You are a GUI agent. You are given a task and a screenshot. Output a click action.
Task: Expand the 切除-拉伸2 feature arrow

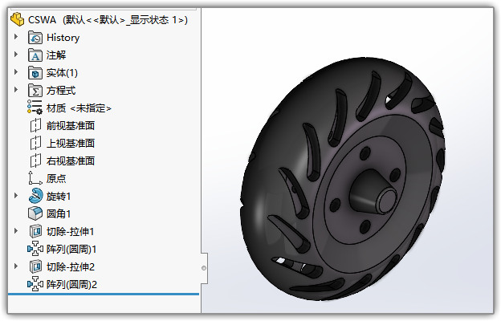click(x=16, y=266)
